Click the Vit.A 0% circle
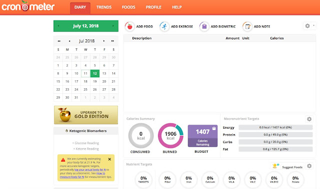Screen dimensions: 320x189 click(x=231, y=180)
